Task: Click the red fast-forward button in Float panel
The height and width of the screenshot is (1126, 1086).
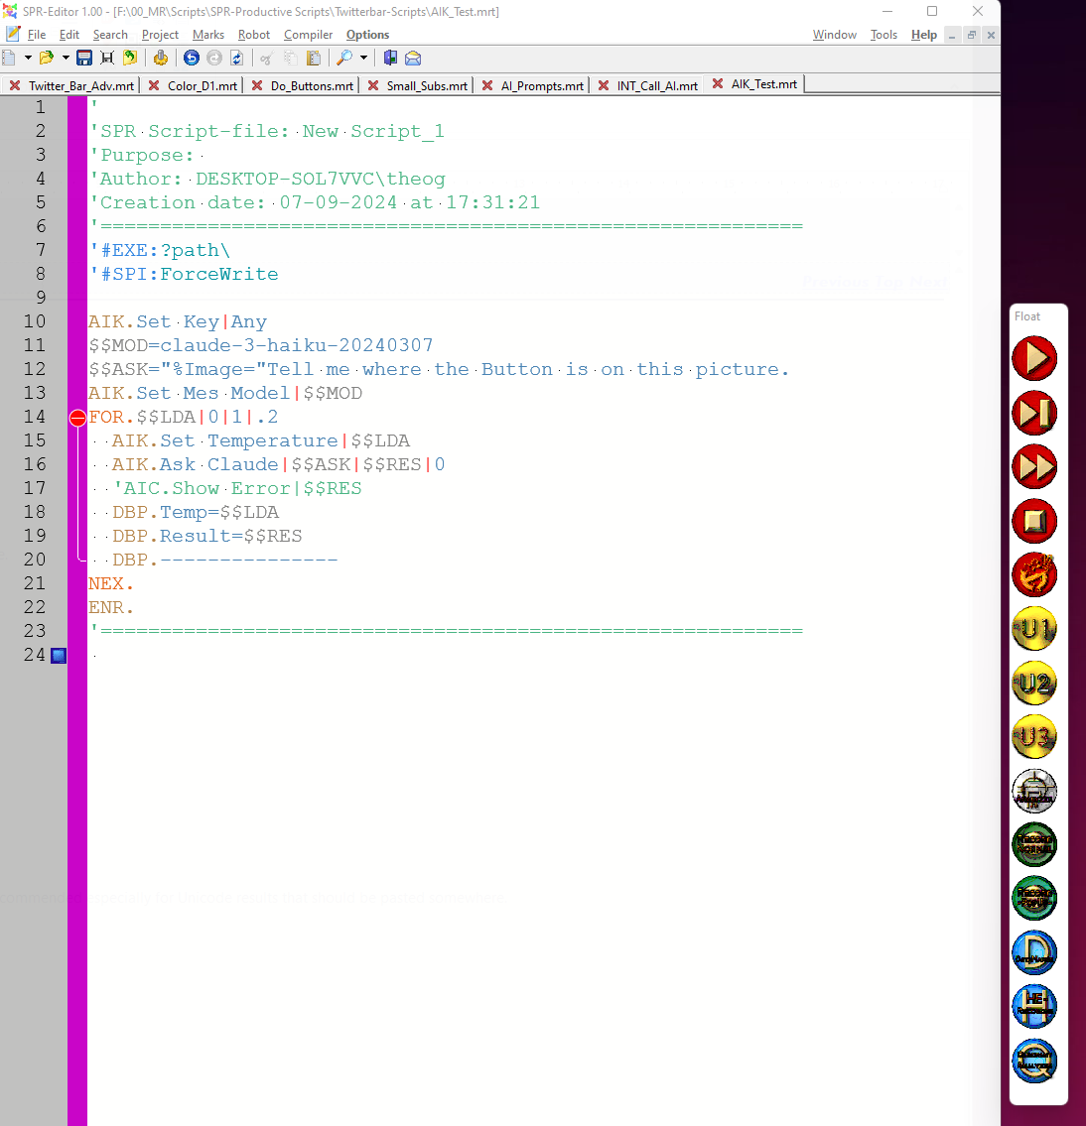Action: [1033, 467]
